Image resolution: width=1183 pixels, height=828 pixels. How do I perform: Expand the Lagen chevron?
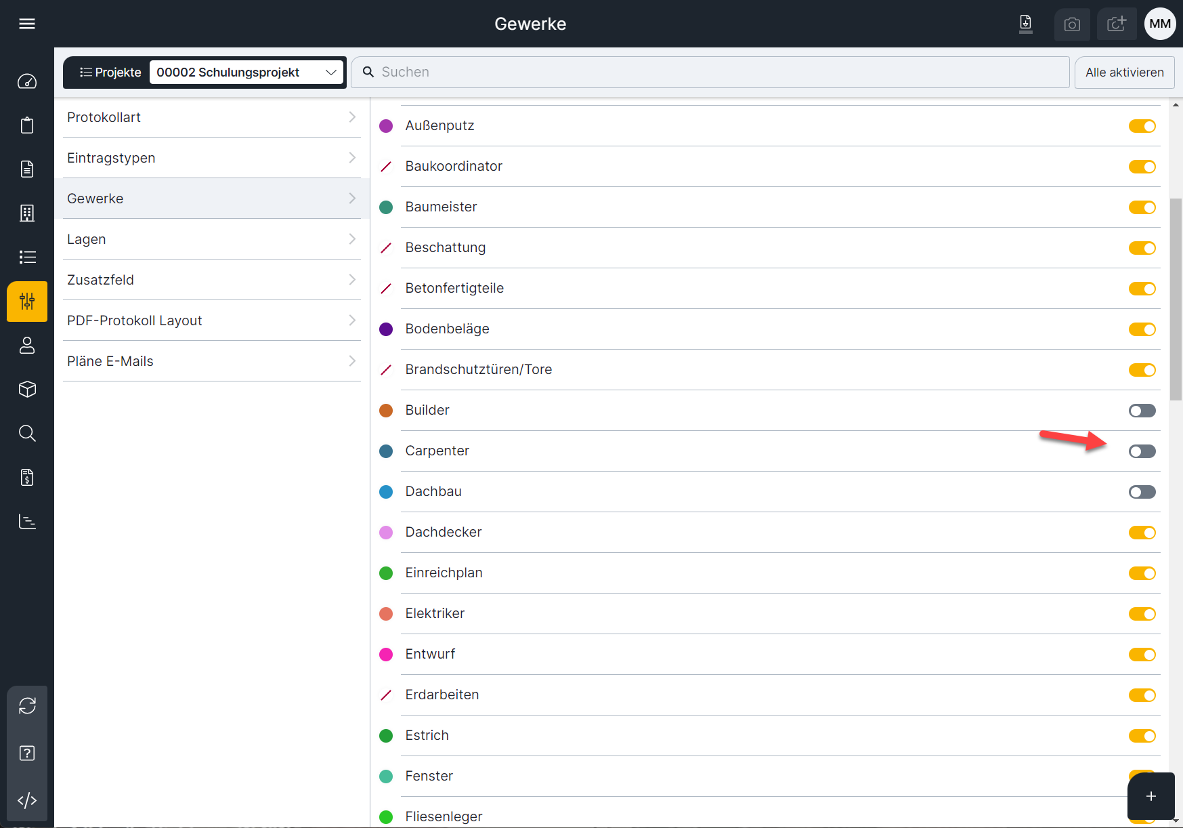point(352,239)
